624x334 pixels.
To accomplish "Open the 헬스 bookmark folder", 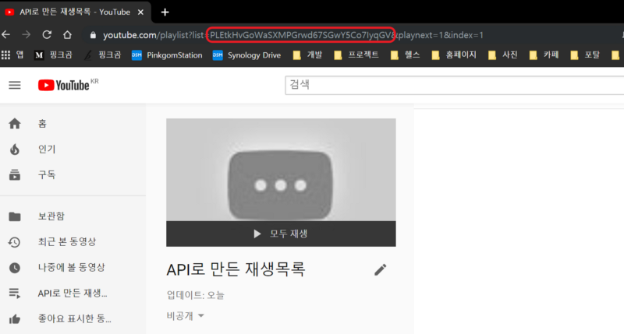I will 406,54.
